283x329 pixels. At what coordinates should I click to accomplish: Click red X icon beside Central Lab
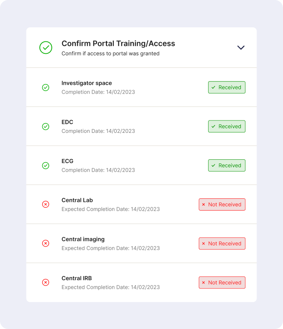(x=46, y=204)
